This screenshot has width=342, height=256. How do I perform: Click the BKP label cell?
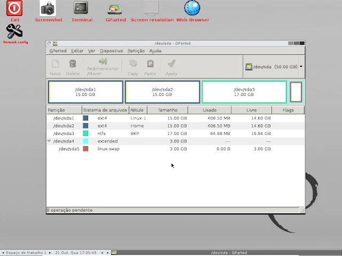(135, 133)
